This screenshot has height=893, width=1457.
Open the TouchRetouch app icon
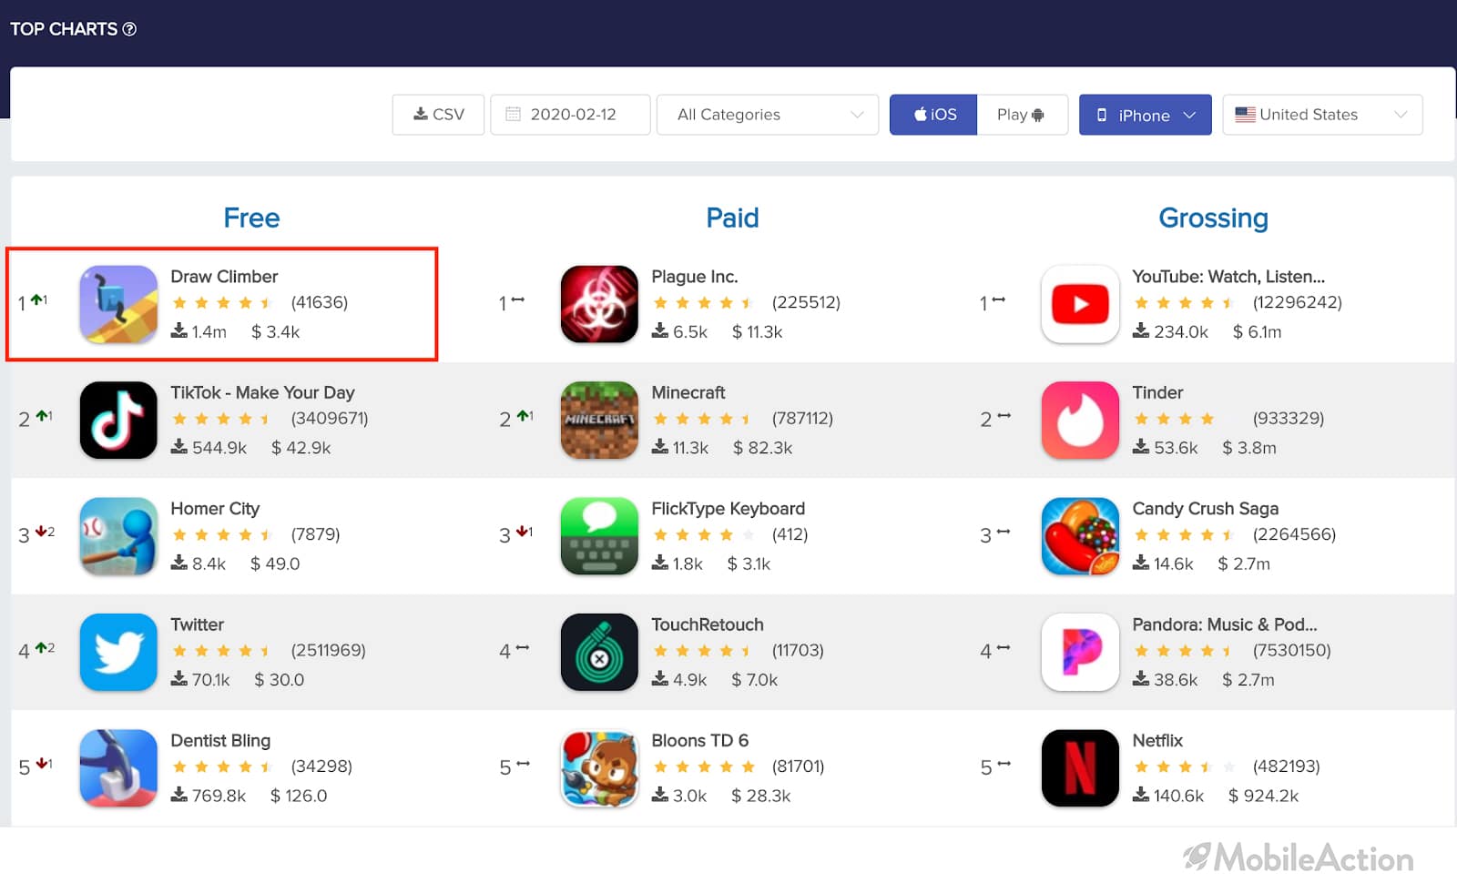coord(599,652)
